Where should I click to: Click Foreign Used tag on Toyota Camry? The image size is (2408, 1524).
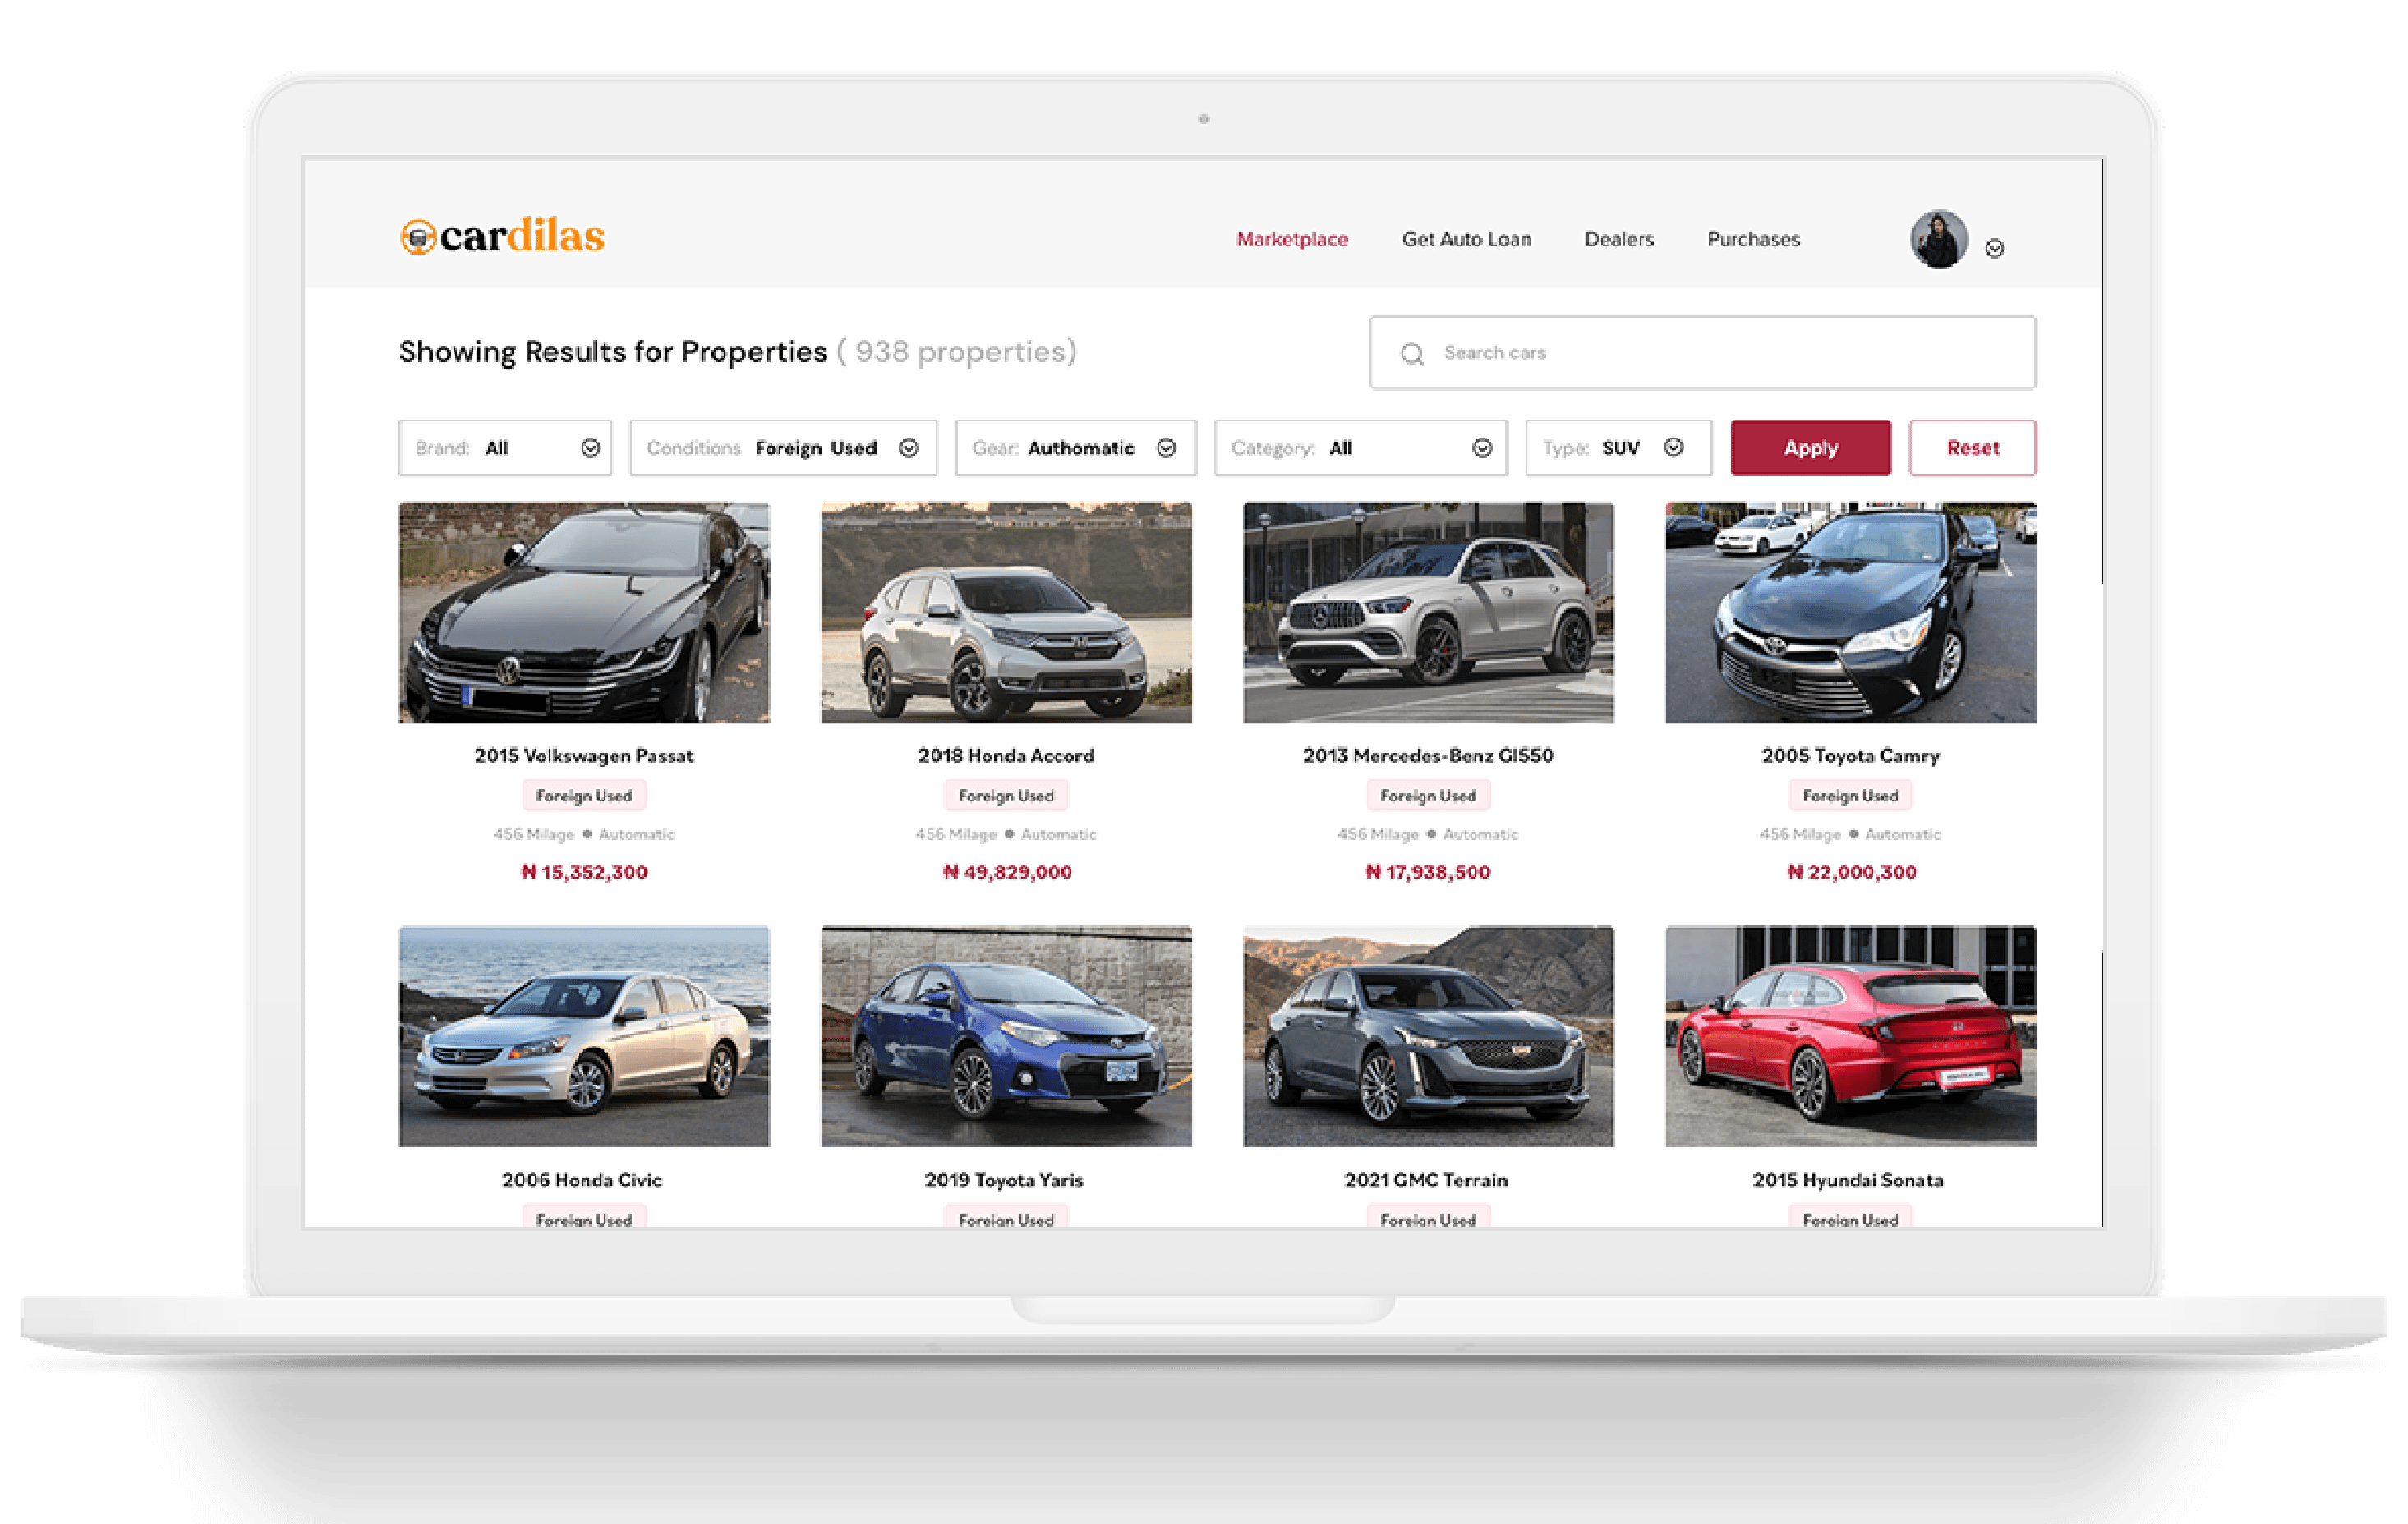pyautogui.click(x=1850, y=796)
